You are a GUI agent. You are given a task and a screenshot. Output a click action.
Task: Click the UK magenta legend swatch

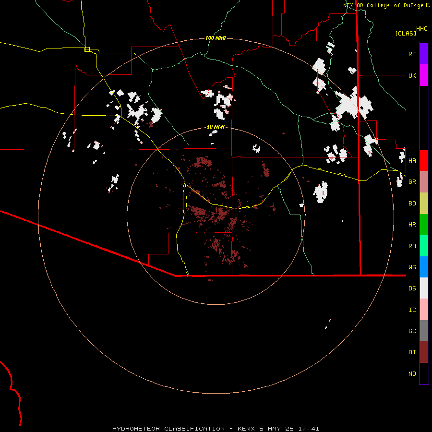coord(424,75)
